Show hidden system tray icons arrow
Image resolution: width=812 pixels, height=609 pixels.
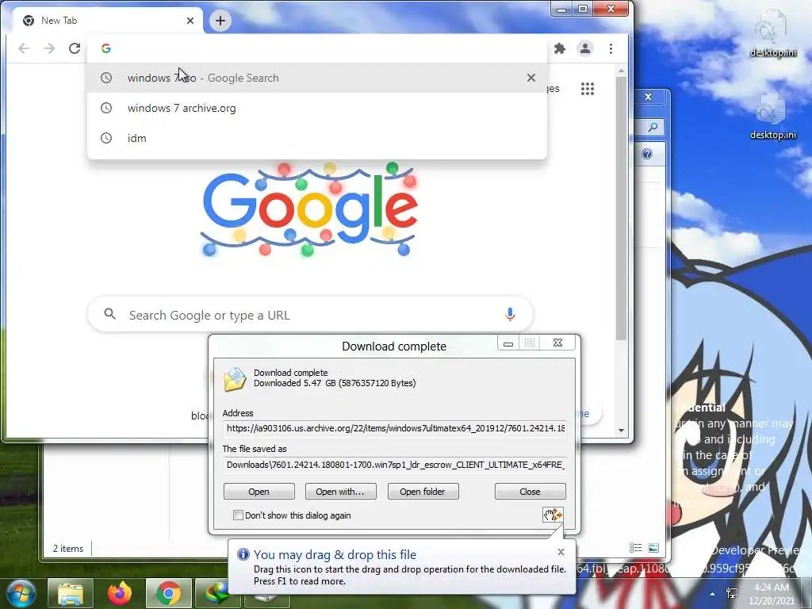point(713,593)
